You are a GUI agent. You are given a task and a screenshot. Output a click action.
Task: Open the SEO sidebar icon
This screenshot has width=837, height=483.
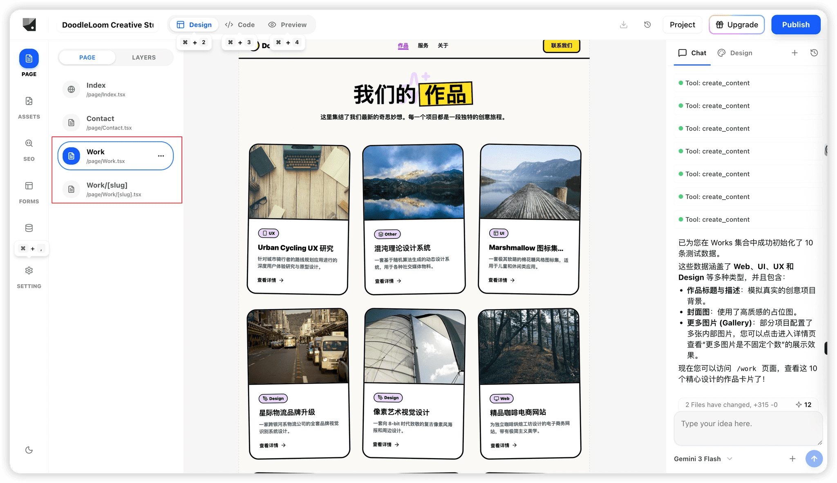click(29, 143)
